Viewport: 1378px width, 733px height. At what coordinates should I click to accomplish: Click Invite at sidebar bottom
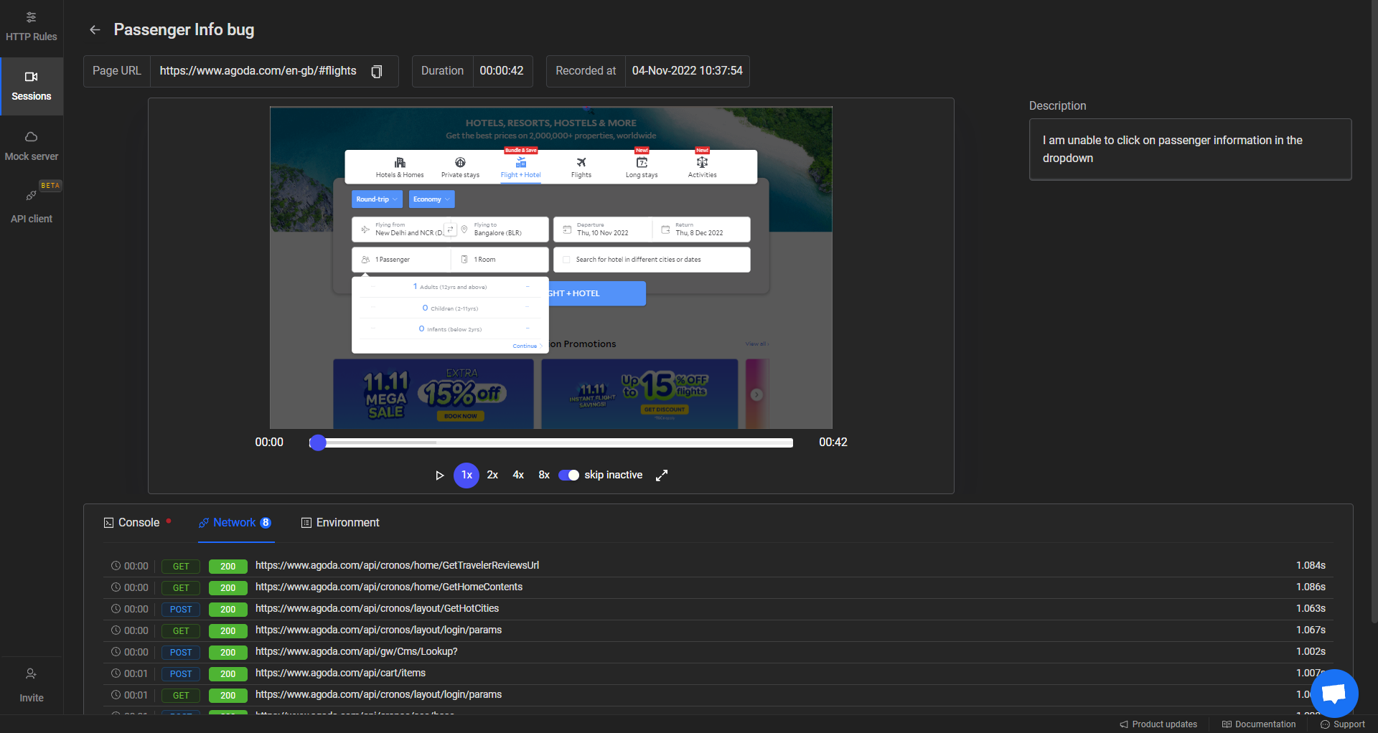tap(31, 685)
